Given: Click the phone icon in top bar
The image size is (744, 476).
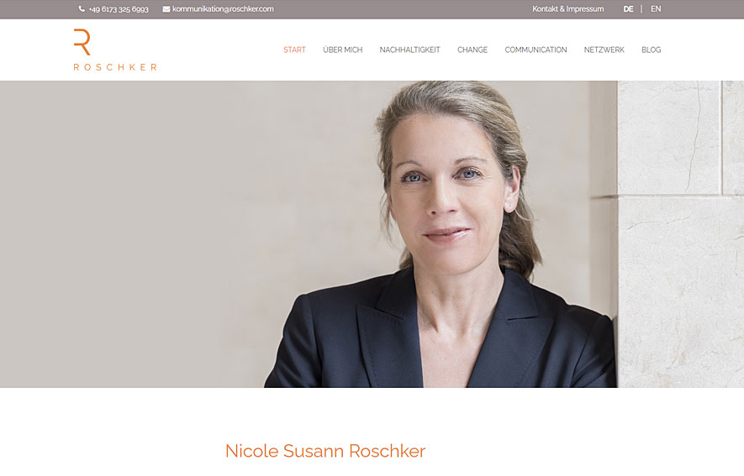Looking at the screenshot, I should pyautogui.click(x=82, y=9).
